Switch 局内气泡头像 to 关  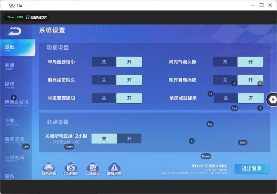(x=225, y=62)
